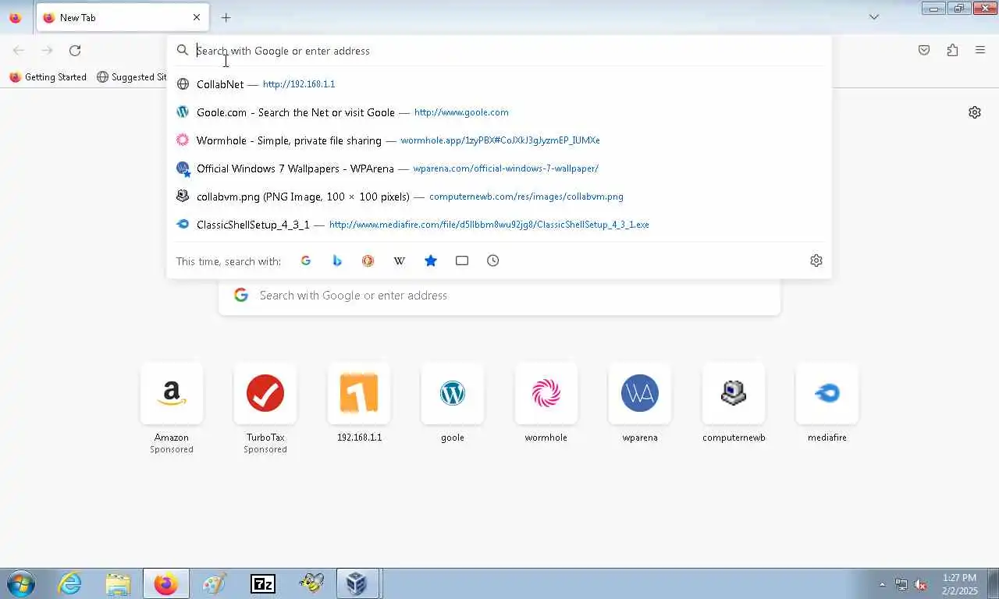999x599 pixels.
Task: Select ClassicShellSetup_4_3_1 suggestion
Action: [499, 225]
